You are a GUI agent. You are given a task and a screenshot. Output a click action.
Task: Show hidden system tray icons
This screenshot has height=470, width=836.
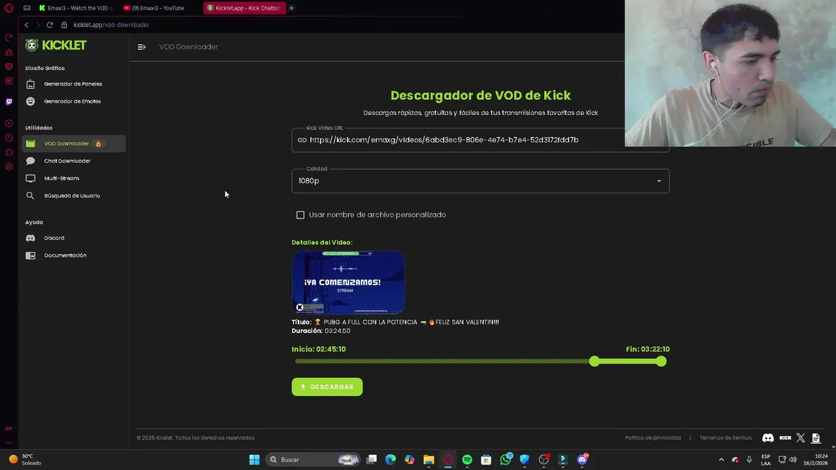click(721, 460)
